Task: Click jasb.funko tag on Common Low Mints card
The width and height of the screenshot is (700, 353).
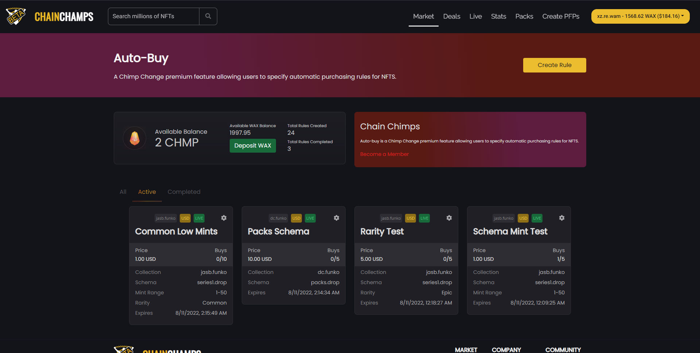Action: coord(166,218)
